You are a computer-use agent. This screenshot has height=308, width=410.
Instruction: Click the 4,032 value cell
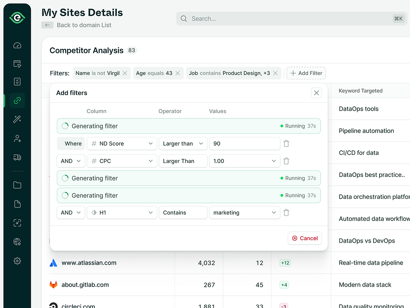coord(207,263)
